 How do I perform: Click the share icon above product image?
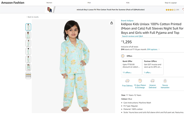[112, 23]
